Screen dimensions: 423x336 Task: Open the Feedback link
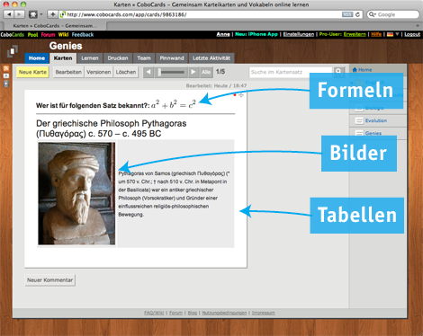point(83,35)
